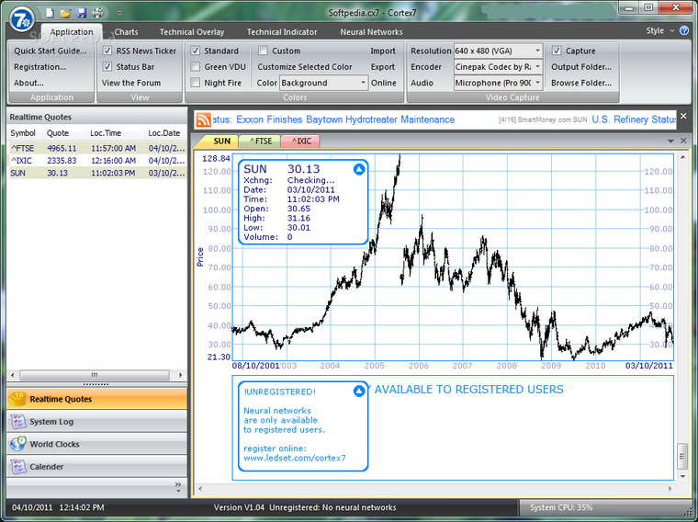
Task: Switch to the Charts ribbon tab
Action: click(126, 32)
